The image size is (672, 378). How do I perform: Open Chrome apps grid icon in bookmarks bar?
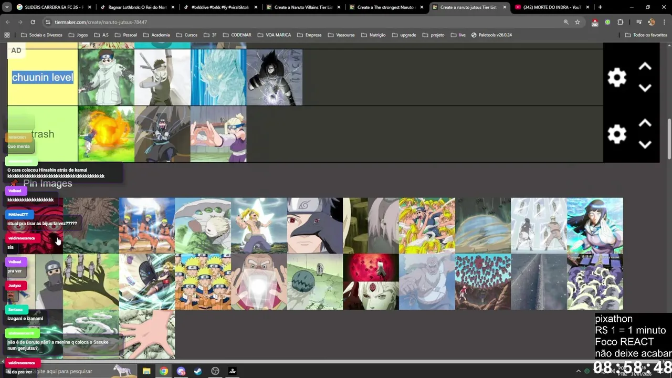click(7, 35)
